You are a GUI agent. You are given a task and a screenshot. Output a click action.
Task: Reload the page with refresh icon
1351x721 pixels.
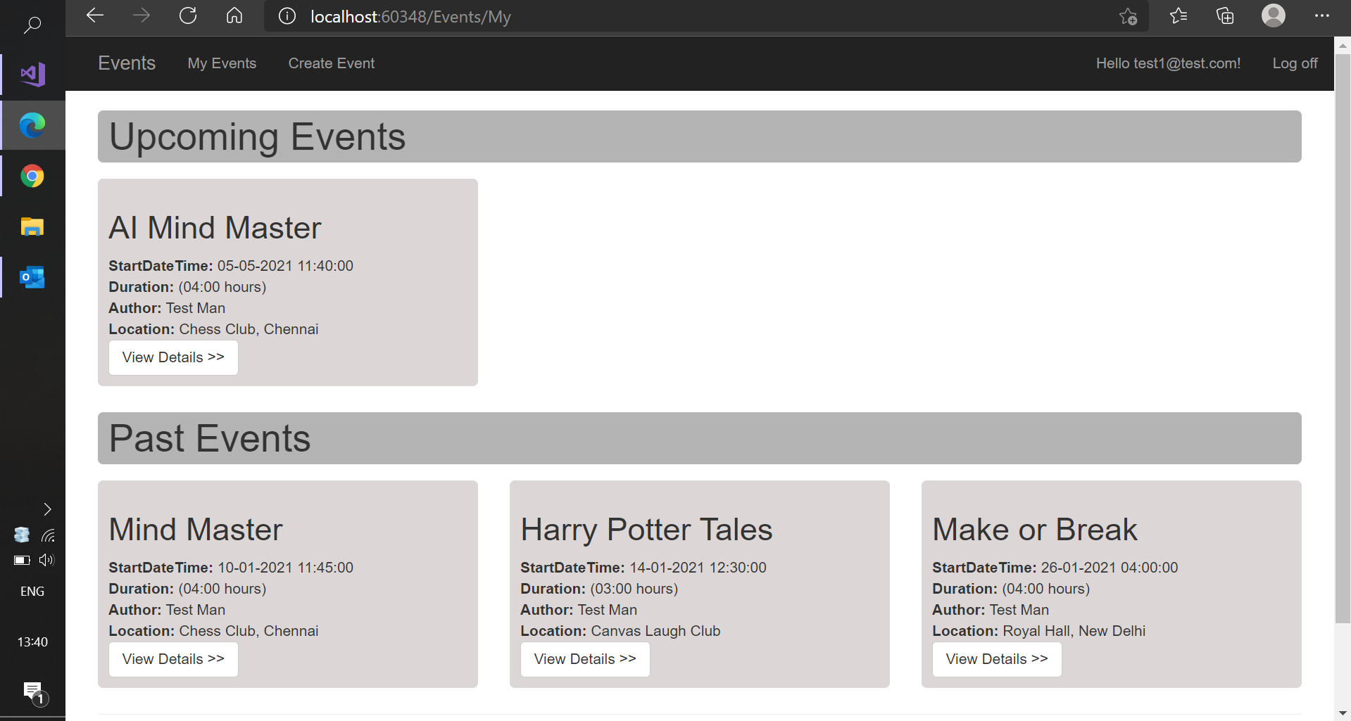tap(188, 16)
